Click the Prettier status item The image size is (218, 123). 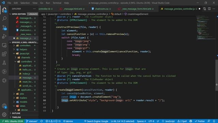[x=200, y=121]
